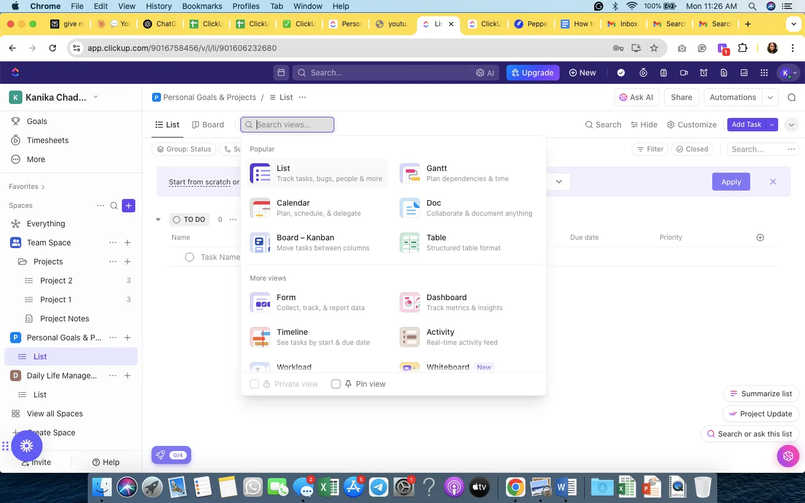Dismiss the template banner with X

tap(773, 182)
